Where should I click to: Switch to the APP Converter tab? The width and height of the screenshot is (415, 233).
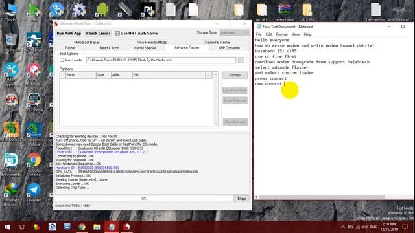[x=229, y=48]
